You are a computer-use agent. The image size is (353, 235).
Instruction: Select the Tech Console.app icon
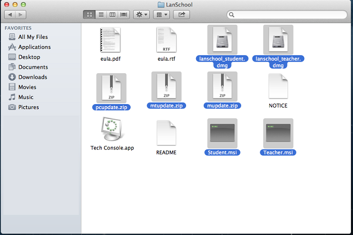coord(112,129)
